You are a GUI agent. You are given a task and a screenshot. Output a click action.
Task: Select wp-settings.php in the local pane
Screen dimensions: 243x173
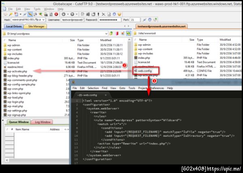(17, 110)
